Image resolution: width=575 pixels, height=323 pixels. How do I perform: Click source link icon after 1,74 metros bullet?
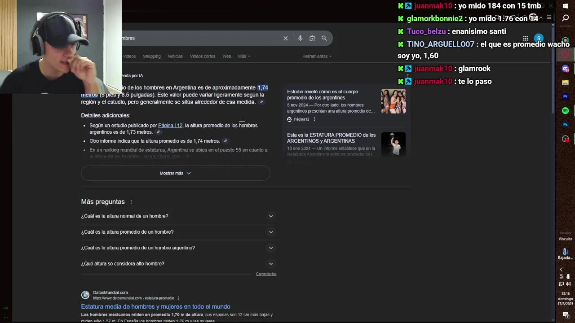tap(226, 141)
